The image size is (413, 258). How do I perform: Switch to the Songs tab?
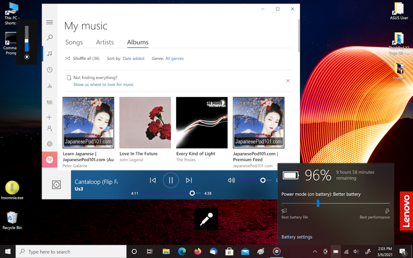pyautogui.click(x=74, y=42)
